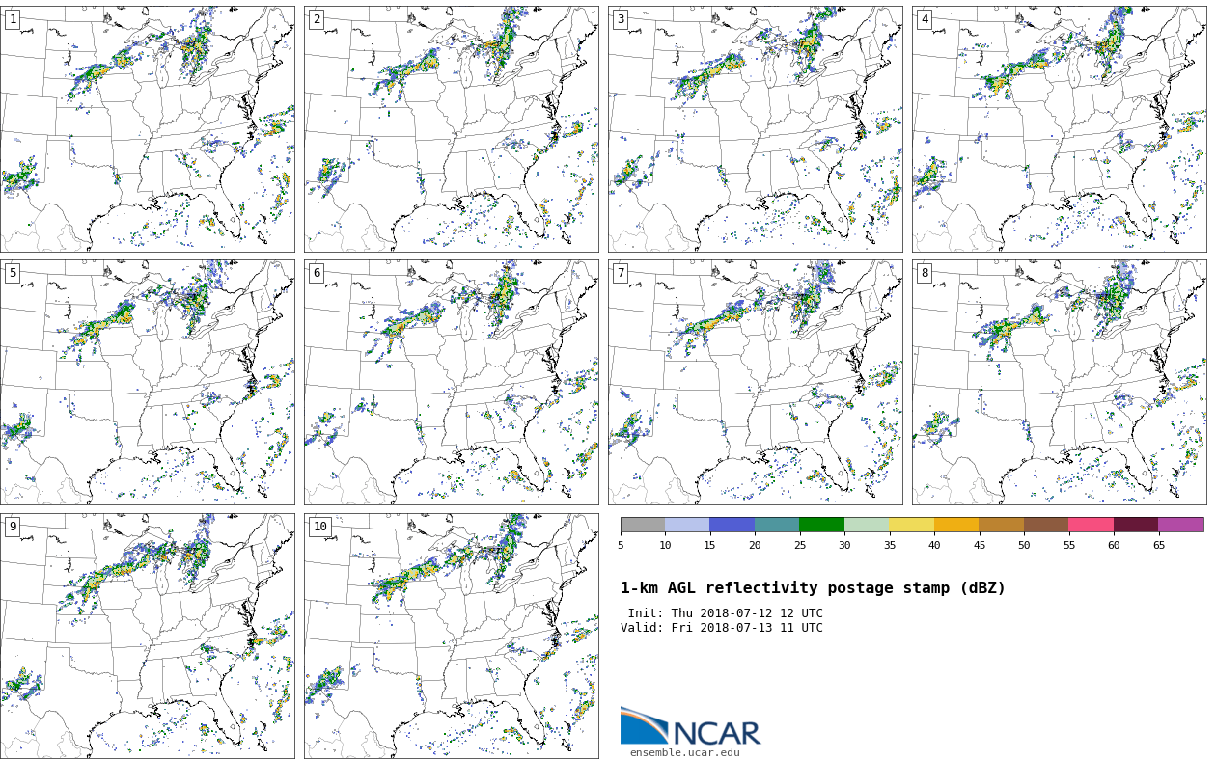Select the member 10 reflectivity map
This screenshot has width=1216, height=760.
[x=451, y=636]
